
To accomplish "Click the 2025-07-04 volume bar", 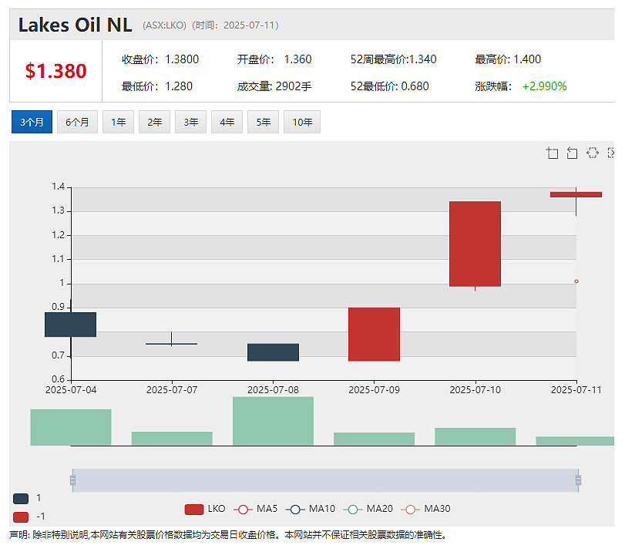I will coord(71,427).
